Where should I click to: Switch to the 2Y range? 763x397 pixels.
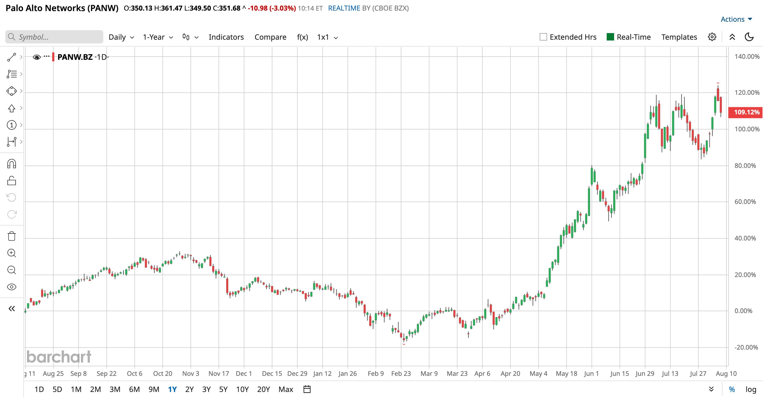pyautogui.click(x=189, y=389)
